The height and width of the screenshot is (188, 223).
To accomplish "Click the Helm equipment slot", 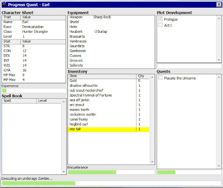I will tap(111, 27).
